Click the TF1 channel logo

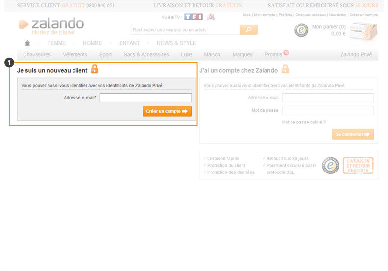[x=193, y=17]
